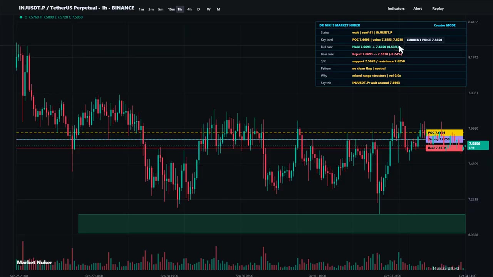
Task: Open the Indicators menu
Action: point(396,8)
